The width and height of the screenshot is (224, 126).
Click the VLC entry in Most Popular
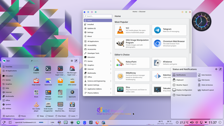tap(132, 30)
